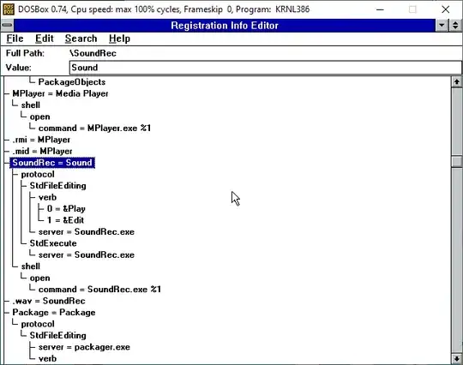Close the DOSBox window
The image size is (463, 365).
(x=445, y=9)
